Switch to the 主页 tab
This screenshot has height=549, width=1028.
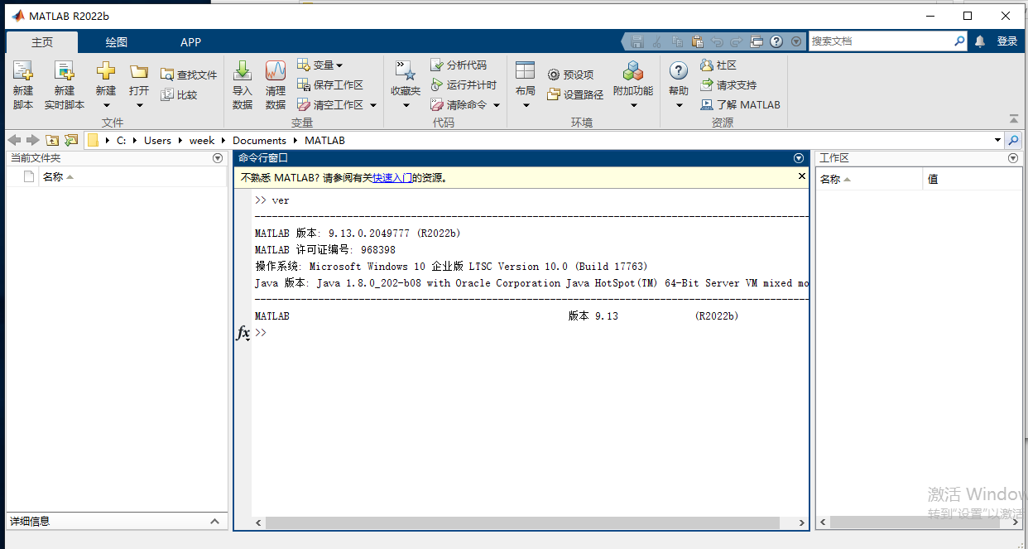click(42, 42)
